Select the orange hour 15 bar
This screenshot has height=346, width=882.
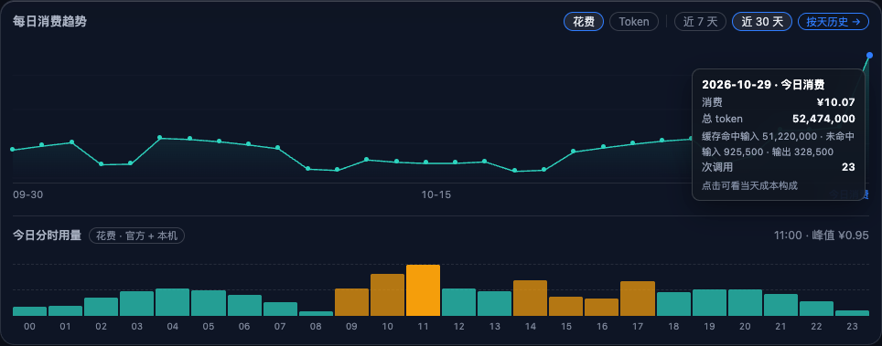(565, 306)
